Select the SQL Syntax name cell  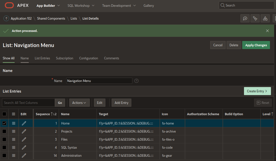pyautogui.click(x=78, y=147)
